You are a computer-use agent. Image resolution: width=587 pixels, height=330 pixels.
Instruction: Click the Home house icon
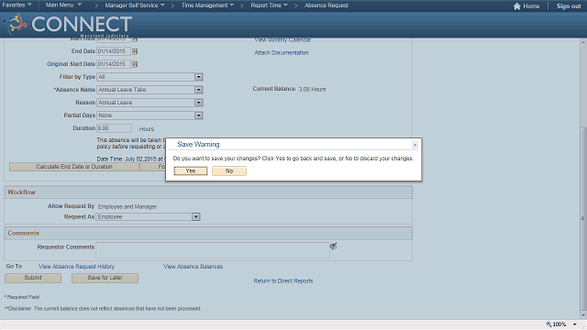(x=517, y=6)
